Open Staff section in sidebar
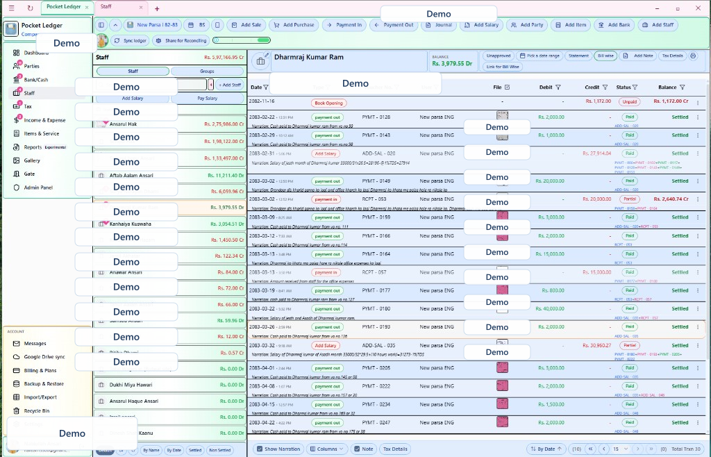The height and width of the screenshot is (457, 711). (x=29, y=93)
